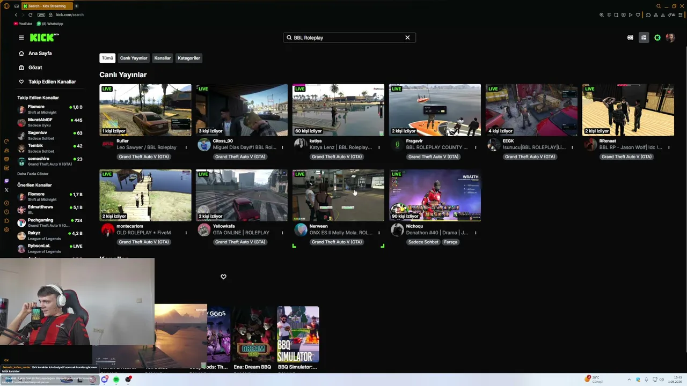Open katiya stream three-dot options

click(x=379, y=147)
